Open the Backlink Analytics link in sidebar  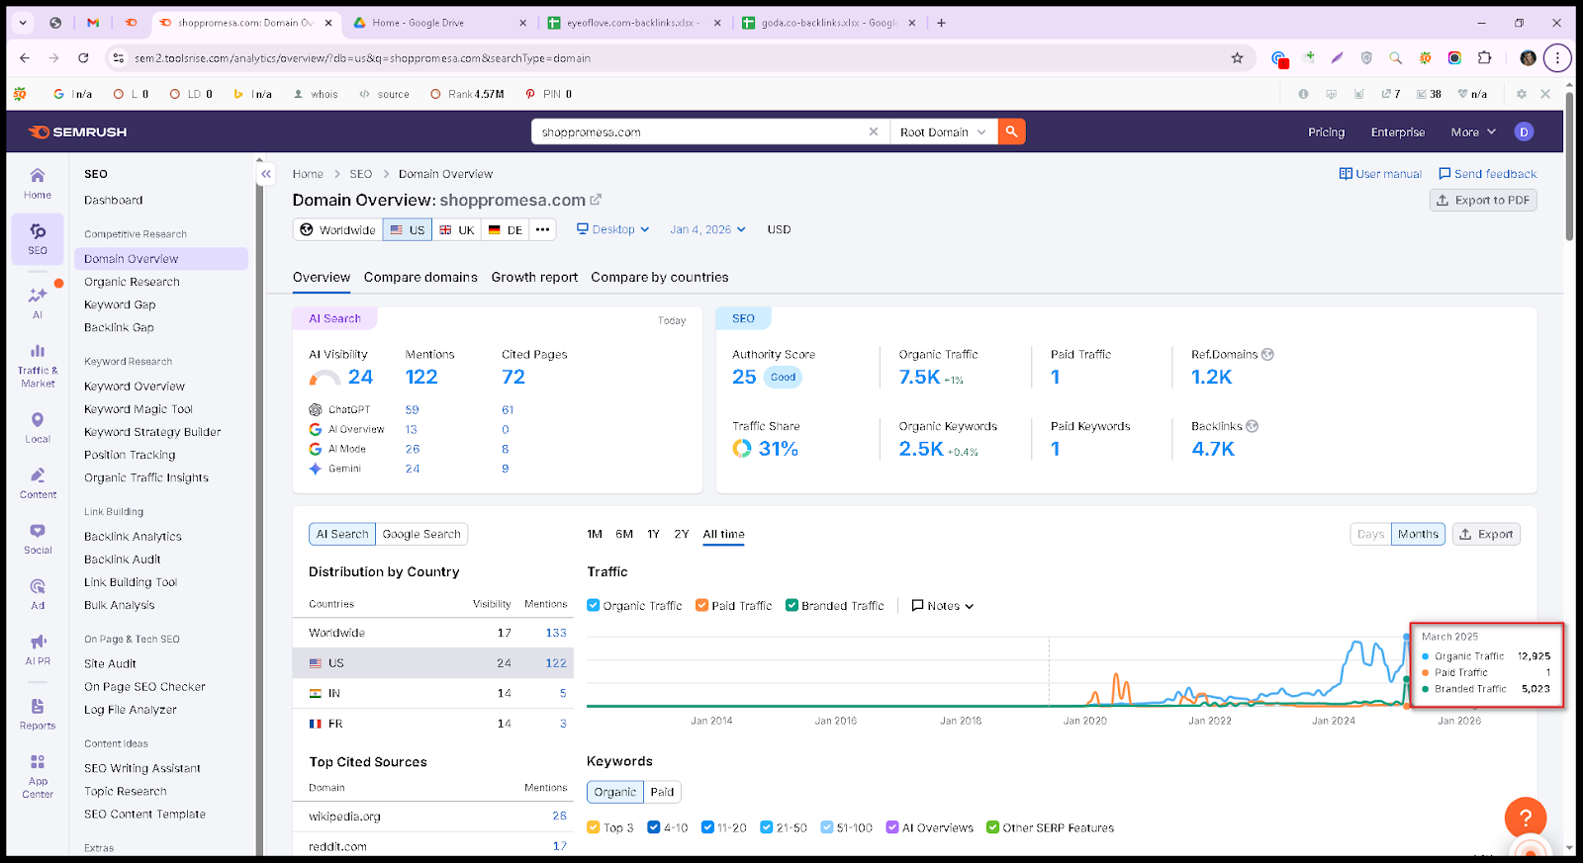(133, 537)
